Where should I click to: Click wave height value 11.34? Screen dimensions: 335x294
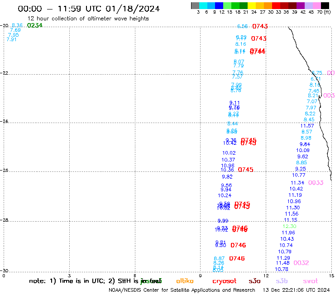[297, 183]
